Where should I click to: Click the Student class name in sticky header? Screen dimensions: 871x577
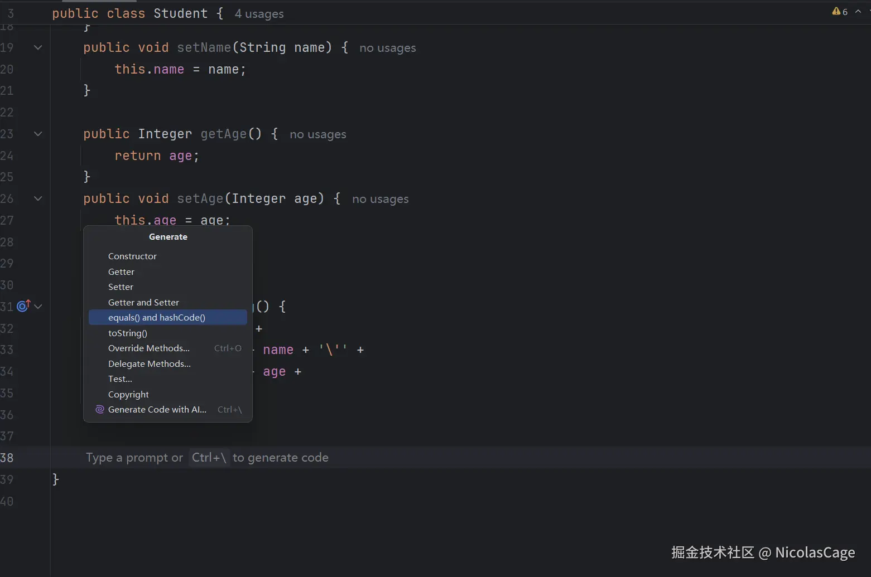click(181, 13)
